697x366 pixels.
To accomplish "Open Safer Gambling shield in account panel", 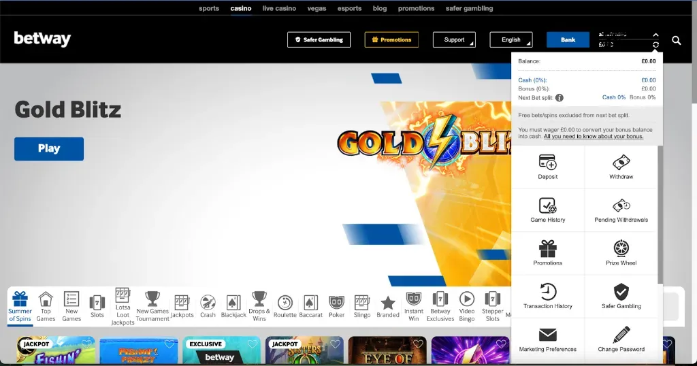I will (621, 296).
